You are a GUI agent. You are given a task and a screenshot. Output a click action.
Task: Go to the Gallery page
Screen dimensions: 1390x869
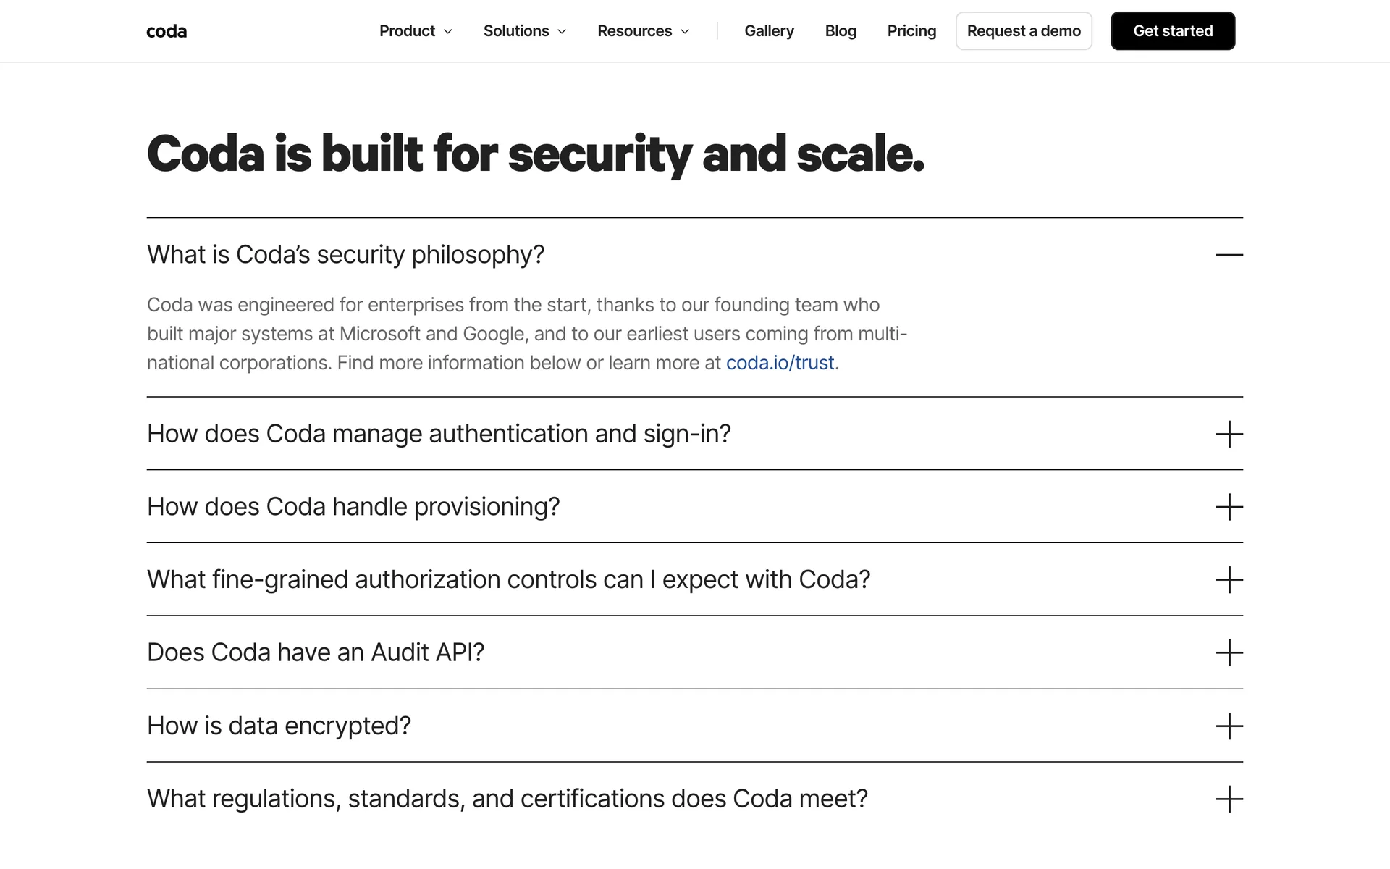coord(769,31)
